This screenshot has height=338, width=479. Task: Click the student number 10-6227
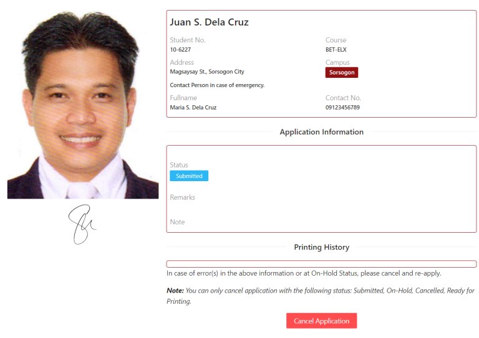180,50
